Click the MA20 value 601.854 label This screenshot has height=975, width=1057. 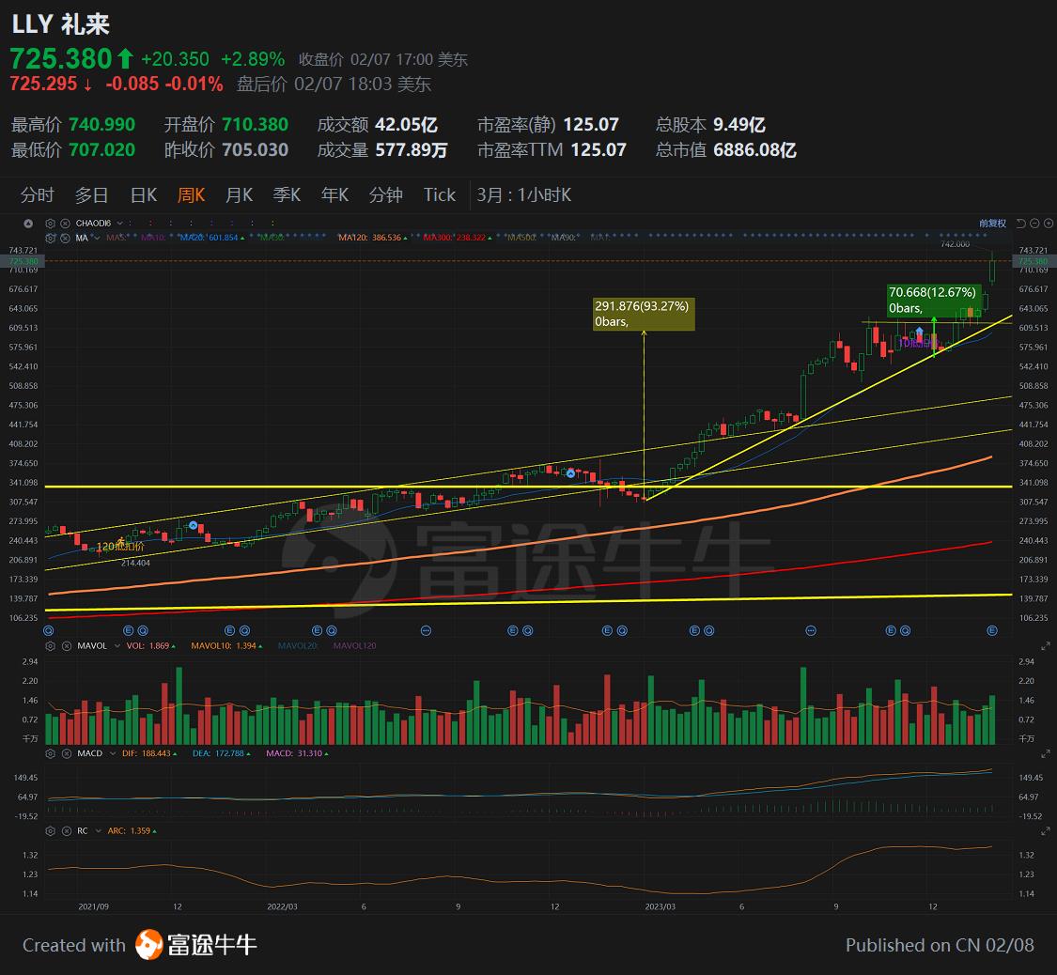coord(211,238)
